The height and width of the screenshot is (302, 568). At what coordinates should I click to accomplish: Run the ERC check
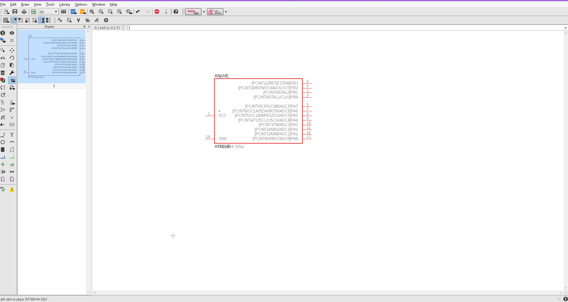3,189
